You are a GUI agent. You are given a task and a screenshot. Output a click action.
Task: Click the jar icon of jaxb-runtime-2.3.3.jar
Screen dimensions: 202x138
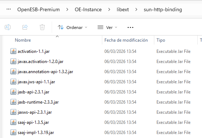(x=13, y=102)
